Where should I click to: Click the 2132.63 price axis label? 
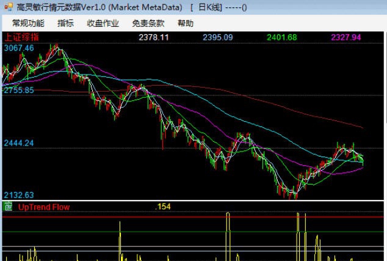(x=18, y=195)
